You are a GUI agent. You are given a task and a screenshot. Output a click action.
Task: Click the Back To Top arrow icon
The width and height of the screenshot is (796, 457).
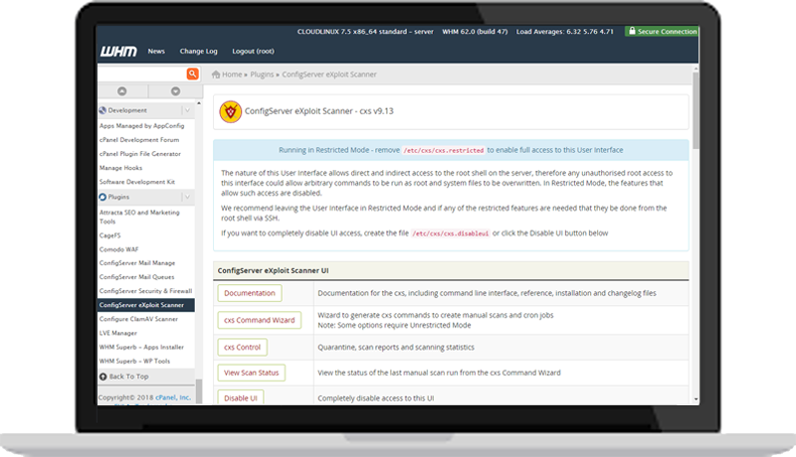coord(103,377)
